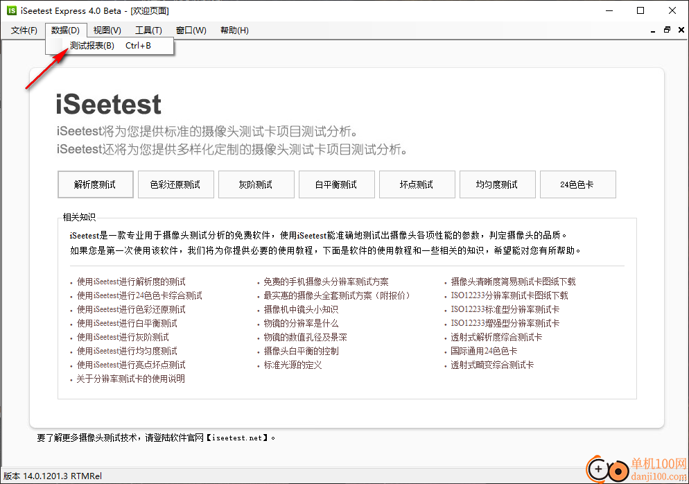
Task: Launch the 灰阶测试 button
Action: point(256,184)
